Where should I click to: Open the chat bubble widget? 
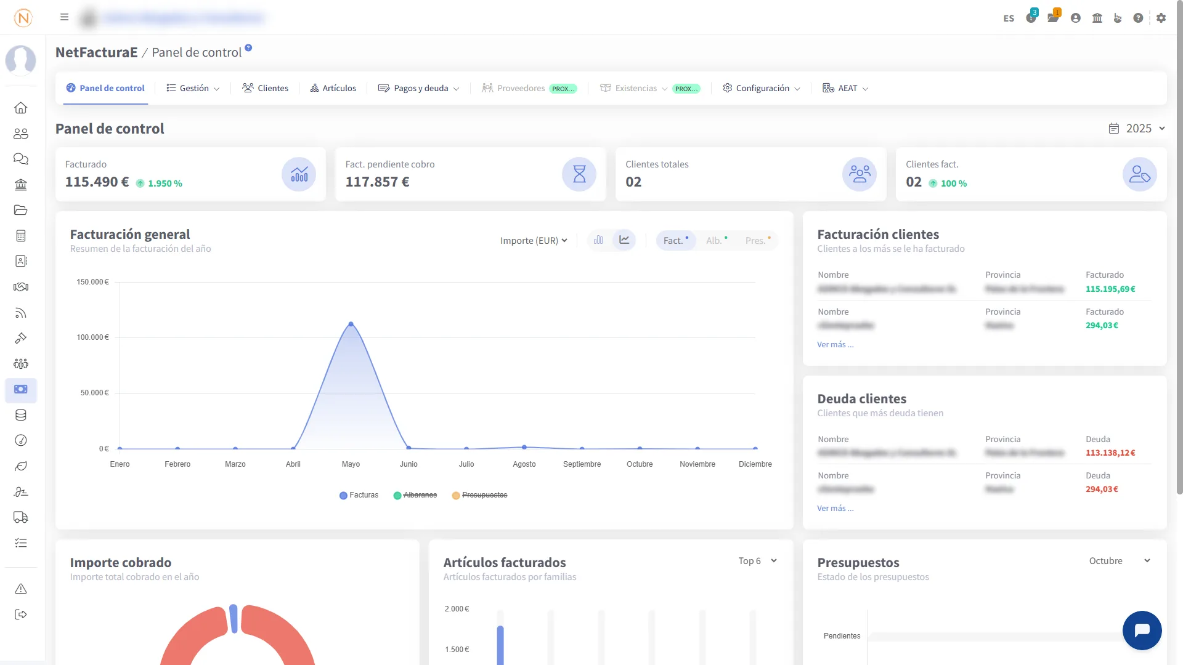pyautogui.click(x=1142, y=630)
